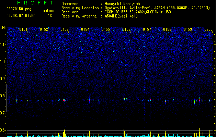Click the date stamp 02.06.07 01:50
The width and height of the screenshot is (216, 137).
pyautogui.click(x=21, y=16)
